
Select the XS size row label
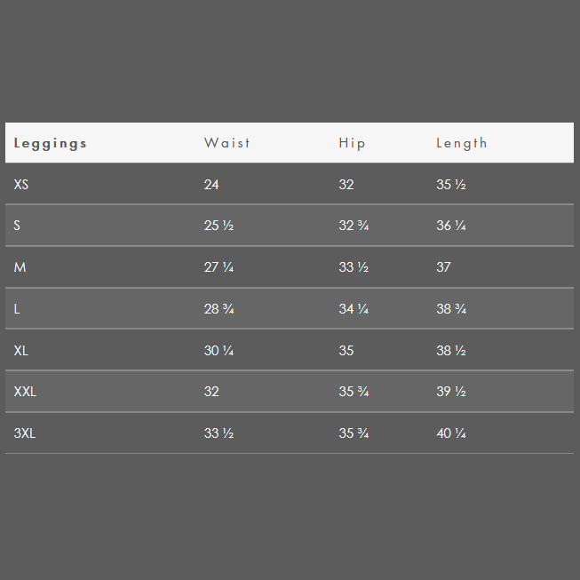(x=21, y=184)
